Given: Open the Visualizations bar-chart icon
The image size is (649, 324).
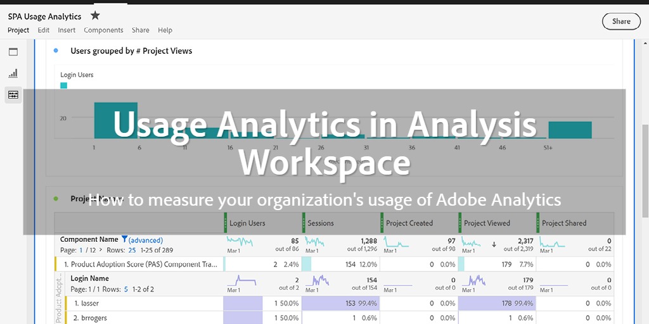Looking at the screenshot, I should tap(13, 73).
